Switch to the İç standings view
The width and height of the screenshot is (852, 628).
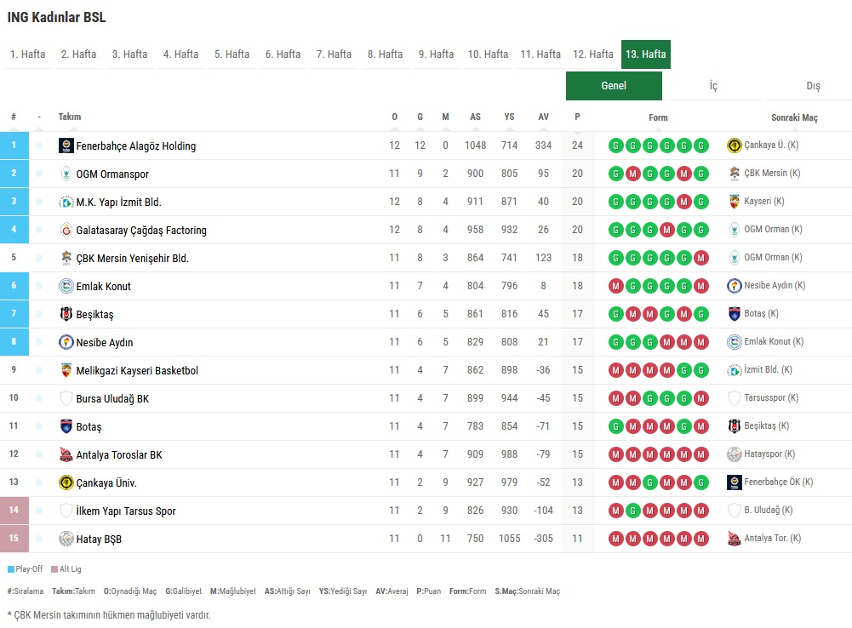pos(713,86)
